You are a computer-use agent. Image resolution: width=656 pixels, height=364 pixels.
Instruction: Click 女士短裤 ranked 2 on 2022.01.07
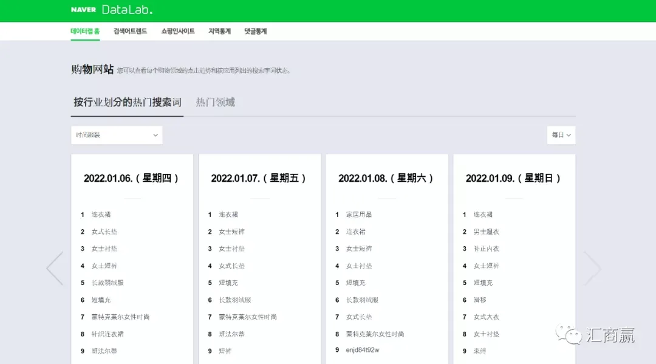[232, 232]
